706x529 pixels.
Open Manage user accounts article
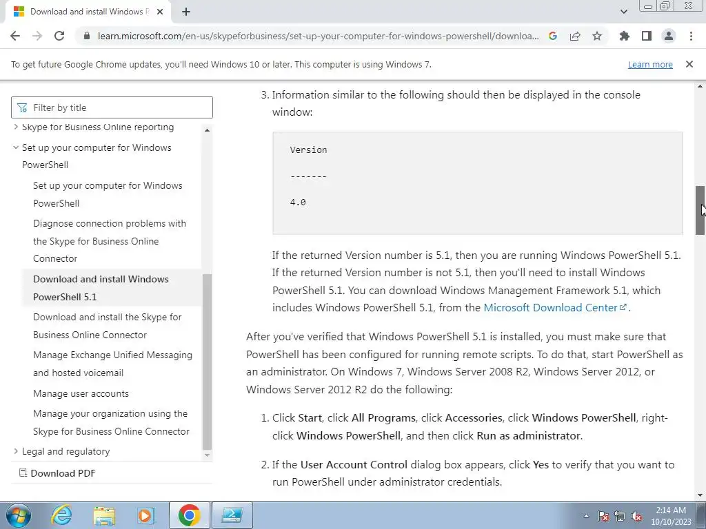(x=81, y=393)
